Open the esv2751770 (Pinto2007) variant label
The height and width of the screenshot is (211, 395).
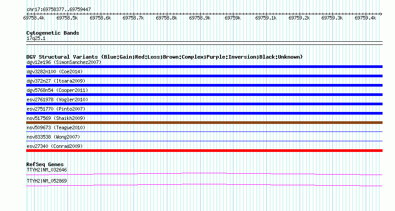pos(56,109)
